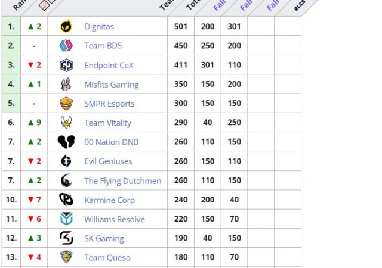Click the rank change column header icon
Image resolution: width=382 pixels, height=268 pixels.
44,5
